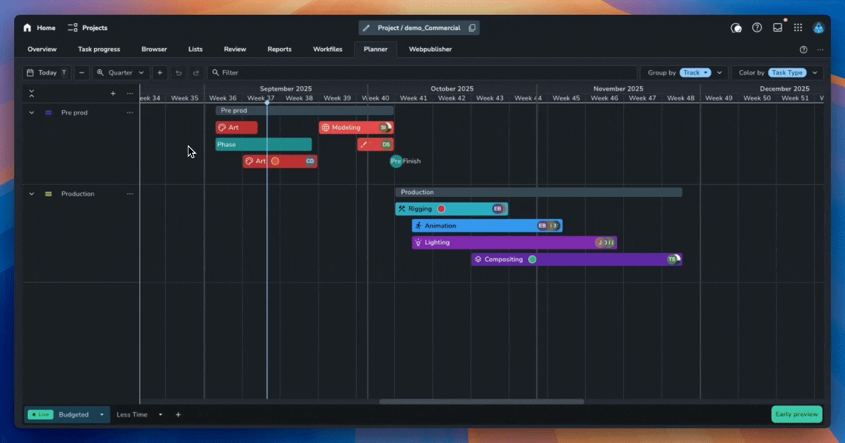This screenshot has height=443, width=845.
Task: Open the Quarter zoom level dropdown
Action: (x=120, y=73)
